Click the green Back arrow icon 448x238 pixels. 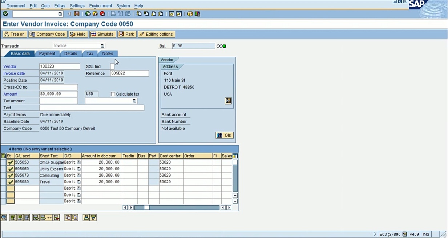click(x=88, y=14)
